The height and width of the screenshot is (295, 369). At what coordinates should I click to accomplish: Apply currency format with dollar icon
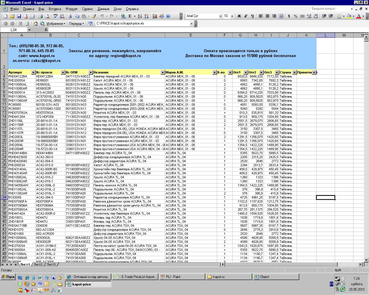289,16
